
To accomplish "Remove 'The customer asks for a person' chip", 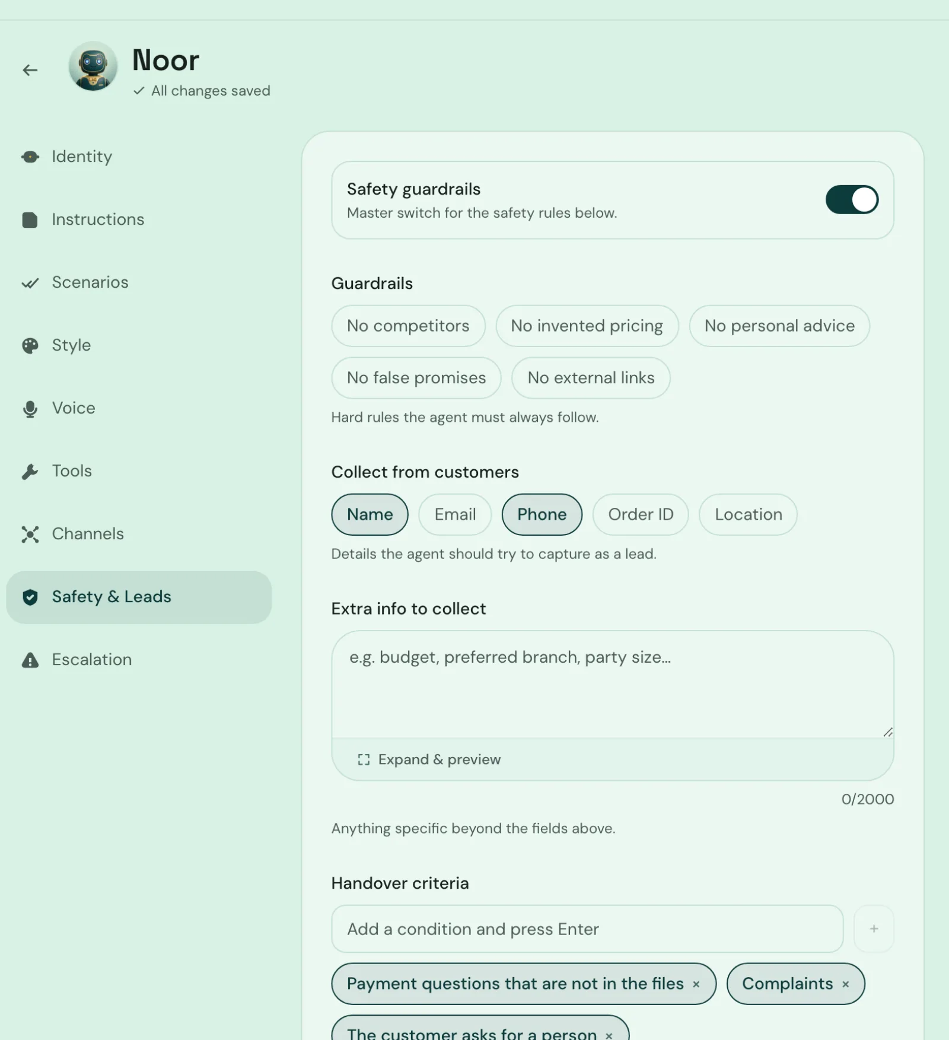I will [x=609, y=1035].
